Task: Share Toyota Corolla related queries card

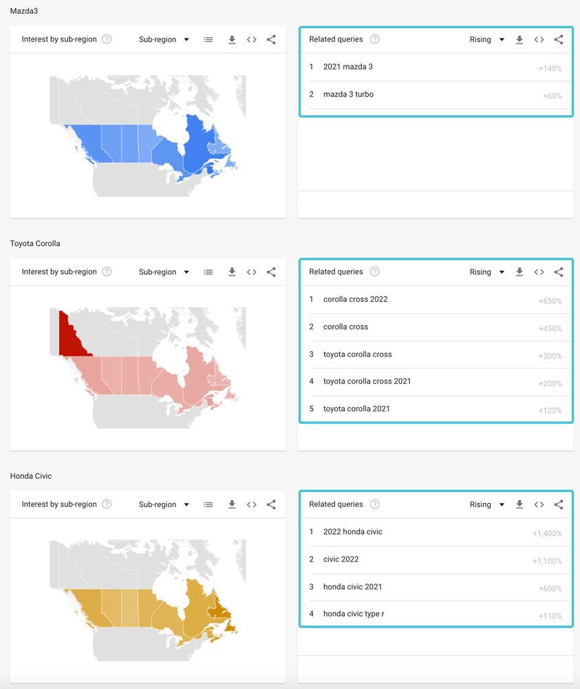Action: pyautogui.click(x=558, y=272)
